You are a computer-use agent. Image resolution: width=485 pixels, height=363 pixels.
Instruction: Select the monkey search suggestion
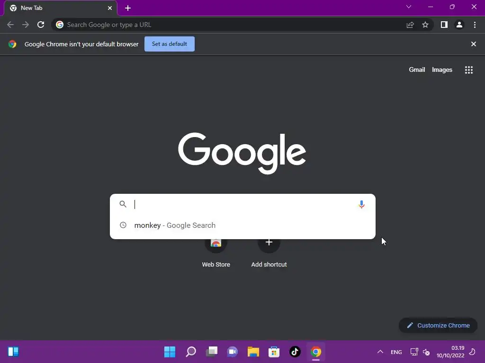click(242, 225)
